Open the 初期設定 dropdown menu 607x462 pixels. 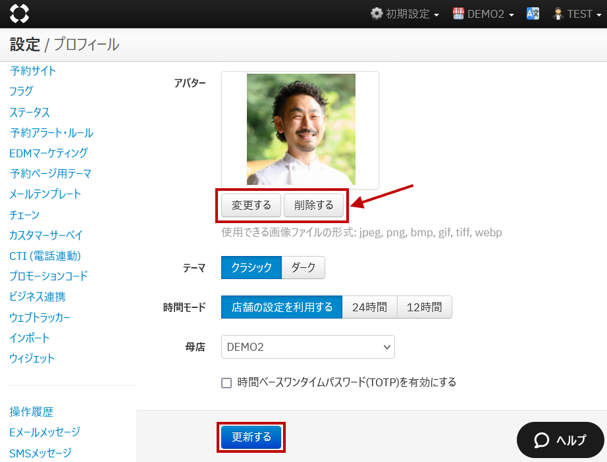coord(405,14)
